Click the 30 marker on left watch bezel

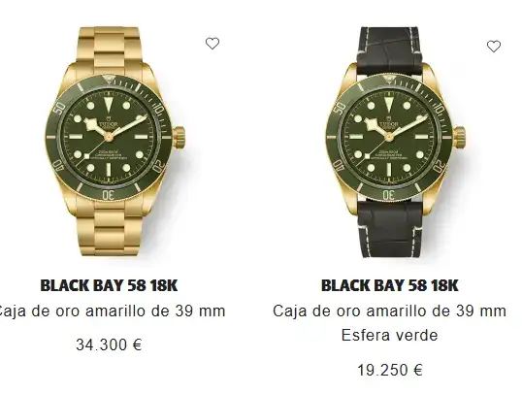point(108,195)
